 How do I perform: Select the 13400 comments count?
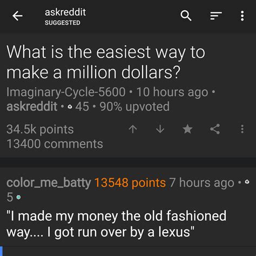[55, 144]
